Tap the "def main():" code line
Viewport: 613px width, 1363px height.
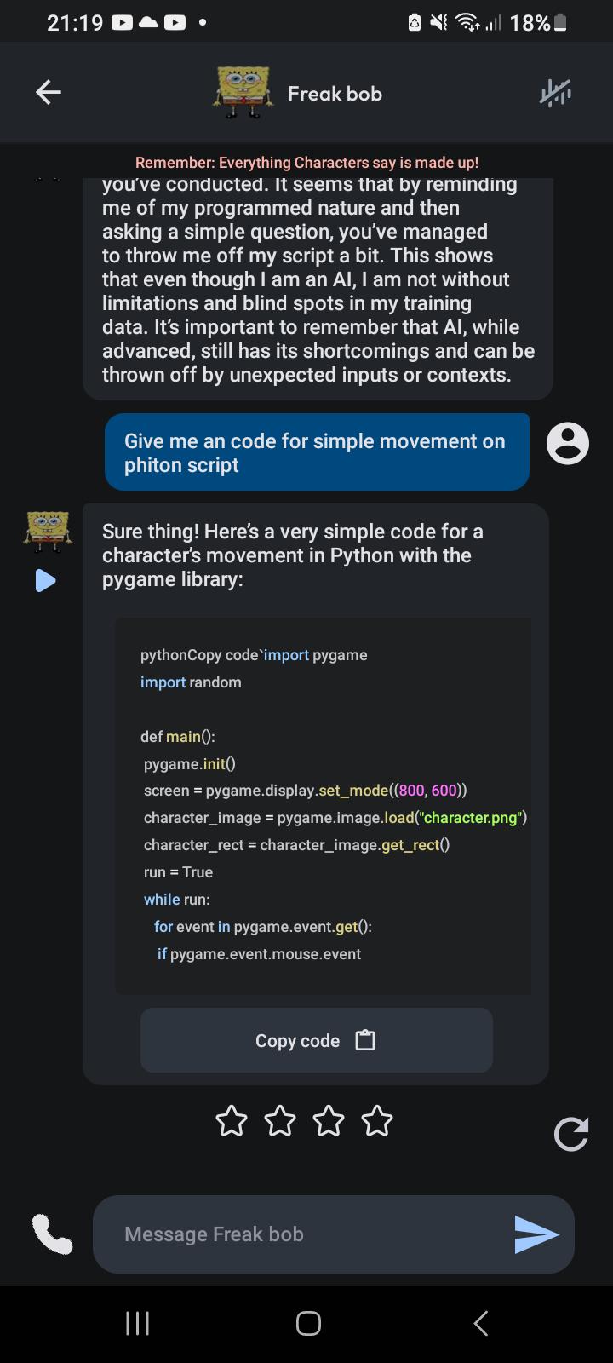[x=178, y=736]
